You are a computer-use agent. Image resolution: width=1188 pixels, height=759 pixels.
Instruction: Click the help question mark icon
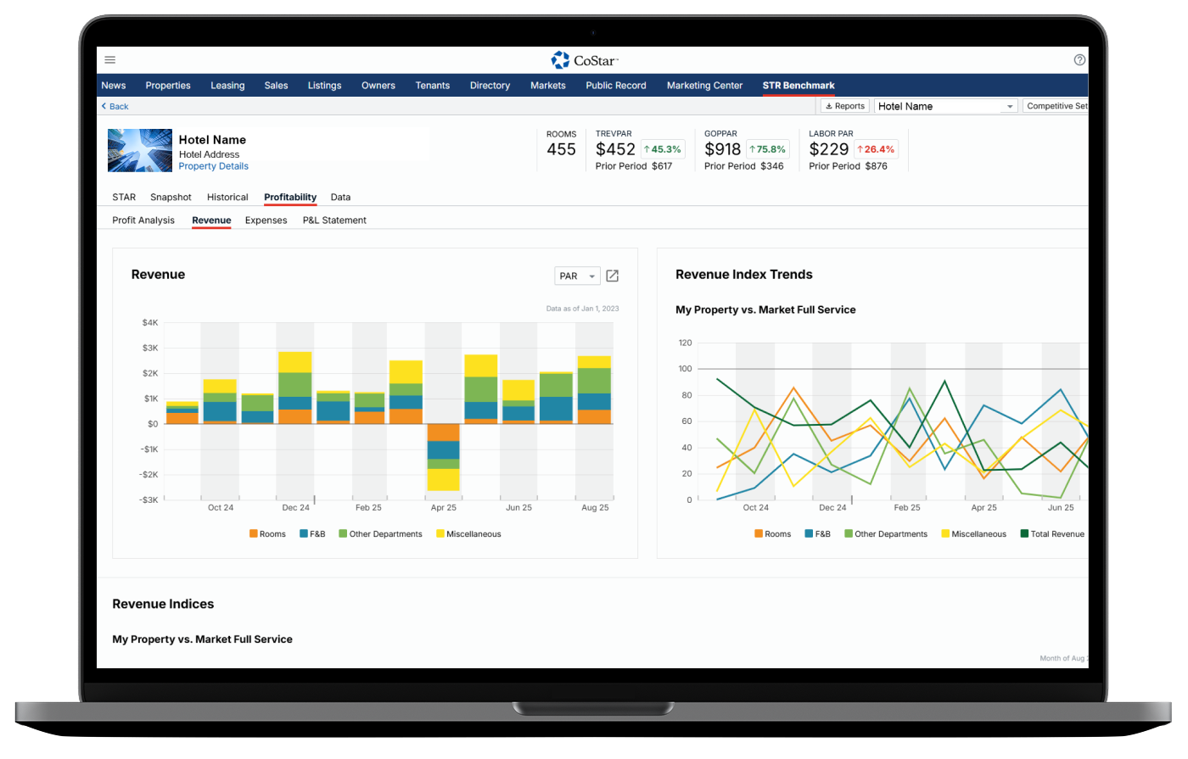point(1079,60)
